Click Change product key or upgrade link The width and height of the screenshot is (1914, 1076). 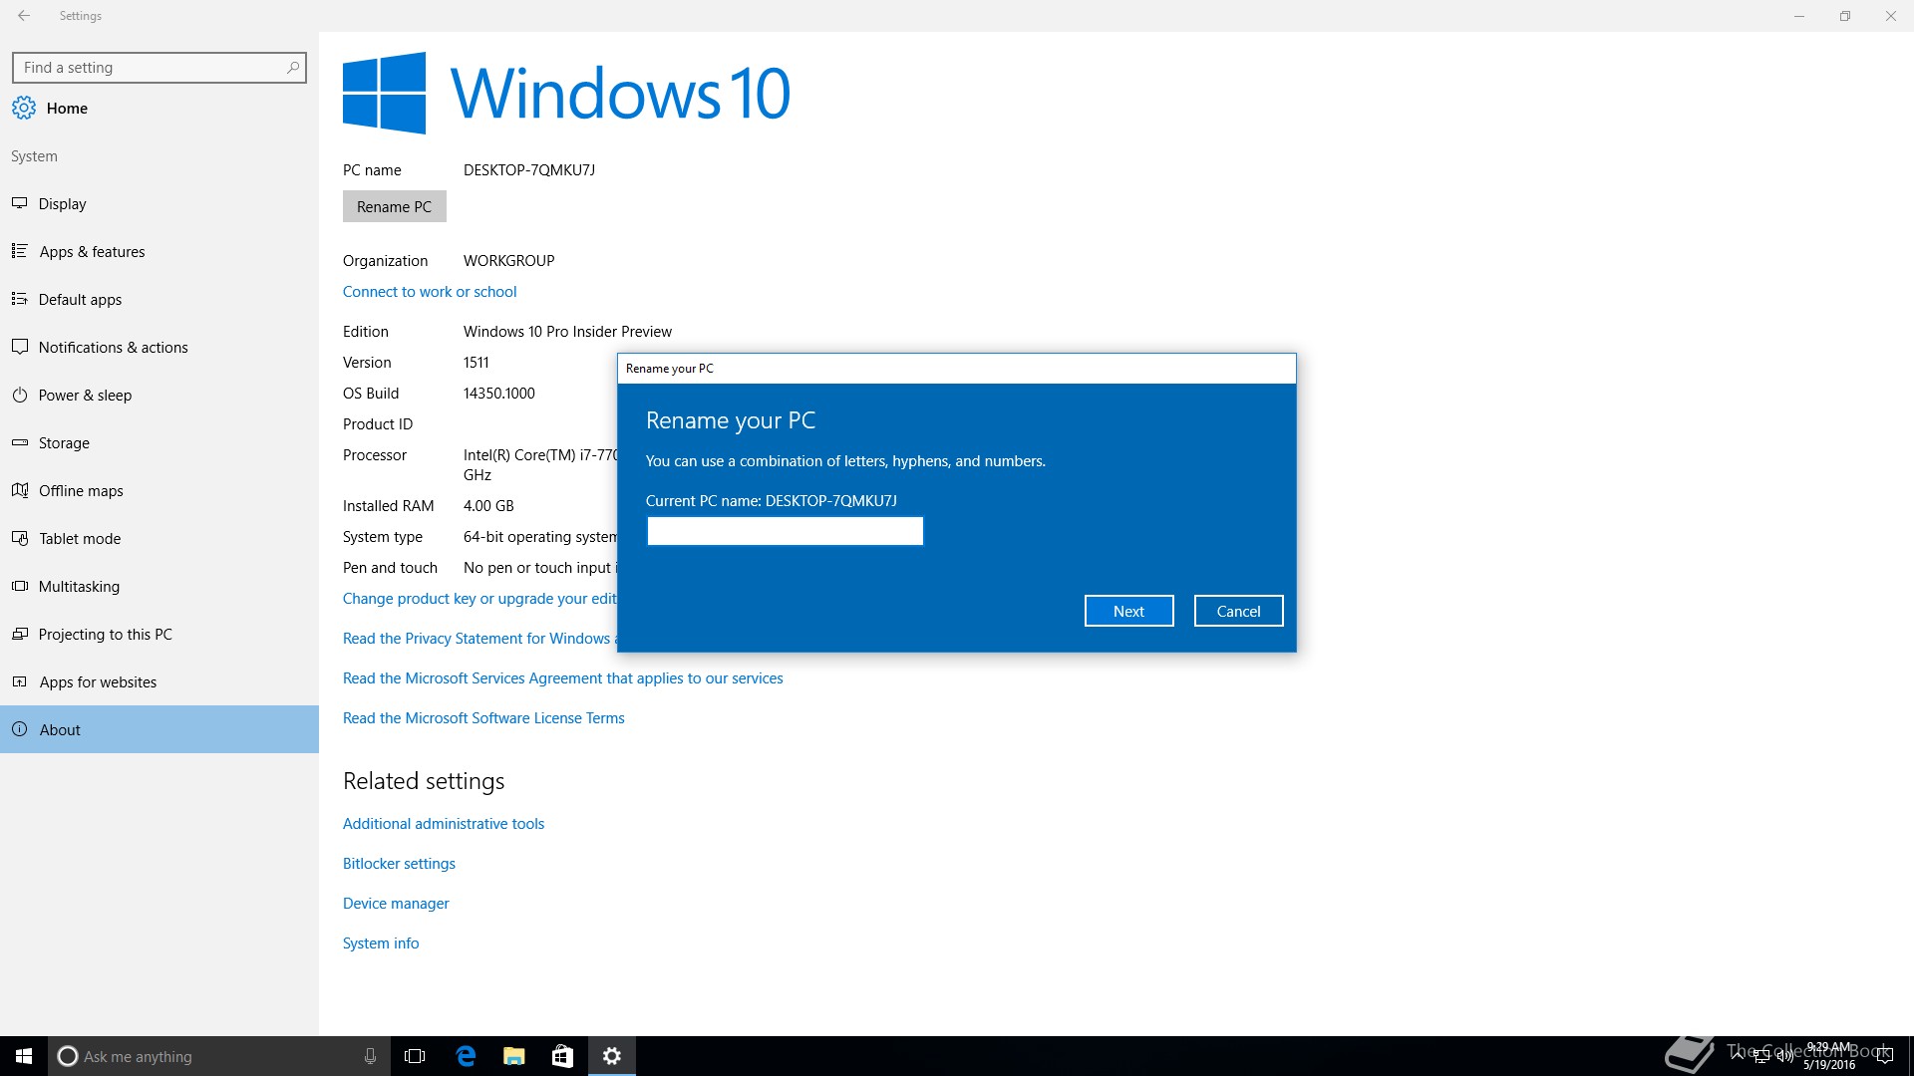[x=479, y=599]
